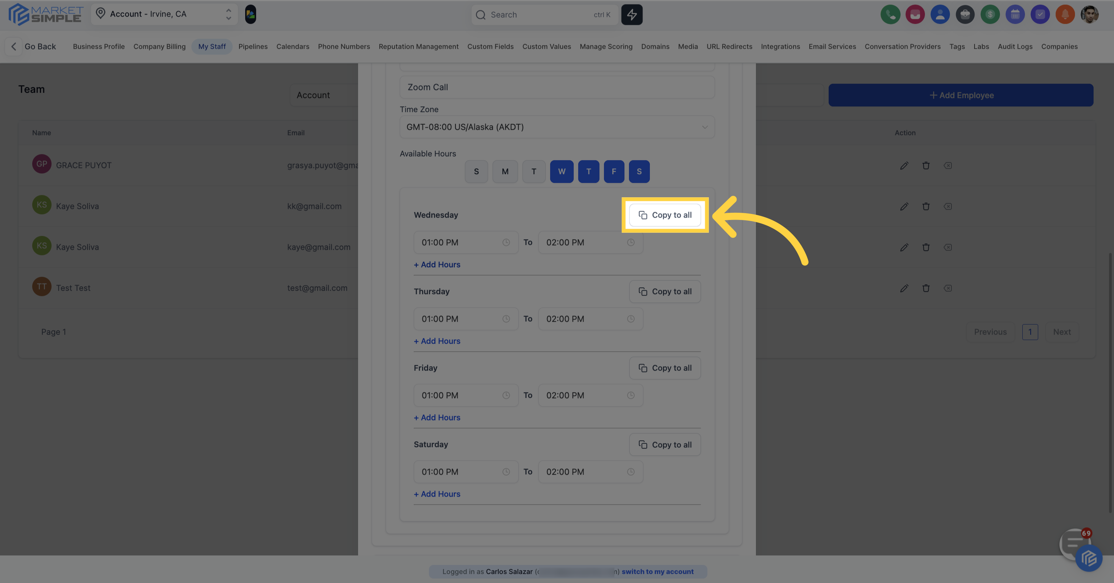Click the notification bell icon
Viewport: 1114px width, 583px height.
(1065, 14)
